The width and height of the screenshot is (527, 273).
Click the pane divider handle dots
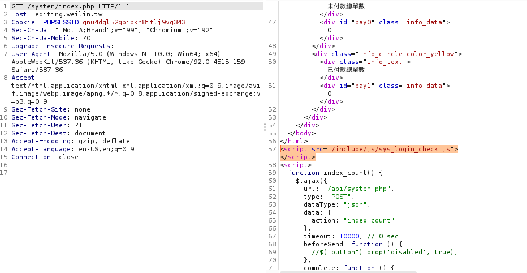click(265, 127)
